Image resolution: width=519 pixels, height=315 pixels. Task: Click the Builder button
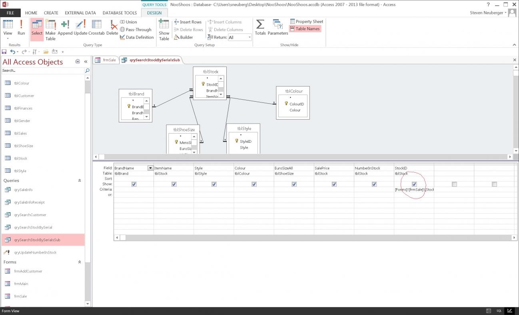coord(184,37)
